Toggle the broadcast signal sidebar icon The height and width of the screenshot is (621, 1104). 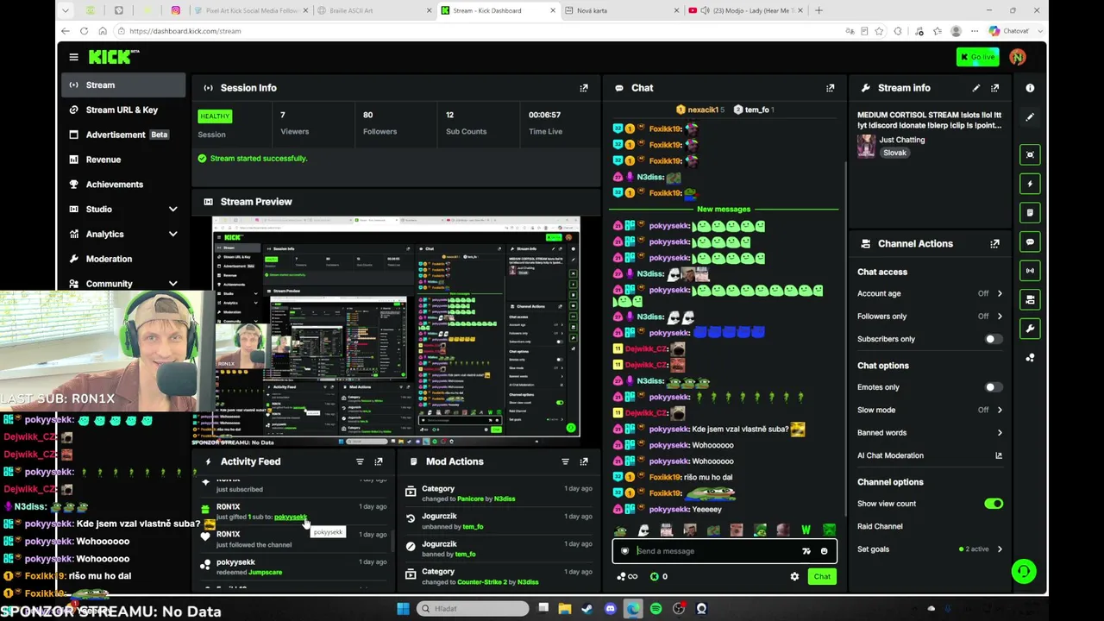click(x=1030, y=271)
